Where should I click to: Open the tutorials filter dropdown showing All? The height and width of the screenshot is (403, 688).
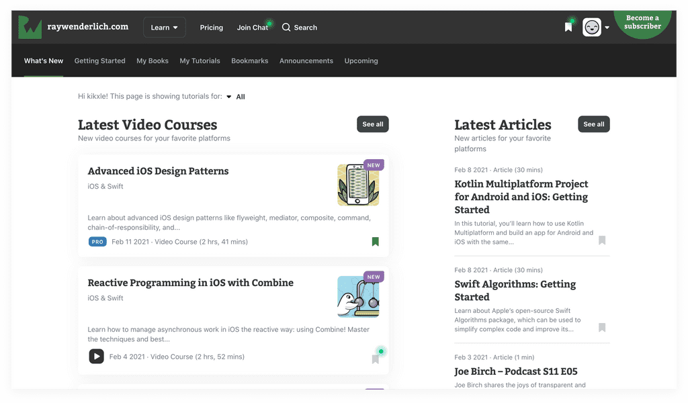[x=236, y=97]
